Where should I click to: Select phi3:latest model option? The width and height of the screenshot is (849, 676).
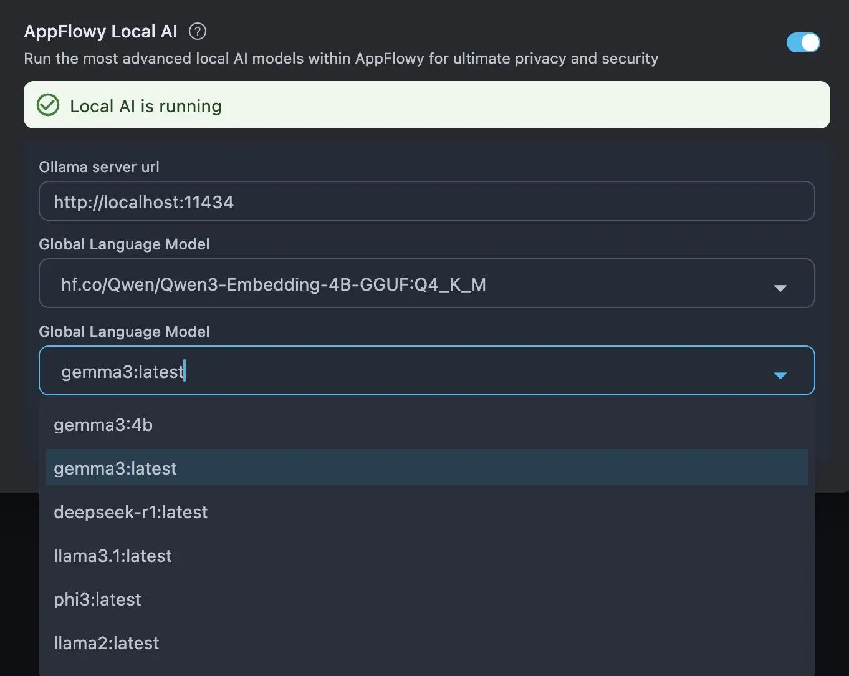[x=426, y=599]
